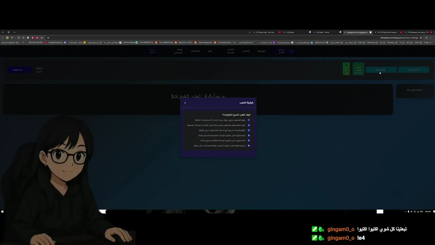Viewport: 435px width, 245px height.
Task: Open the Uni bookmark folder
Action: tap(383, 43)
